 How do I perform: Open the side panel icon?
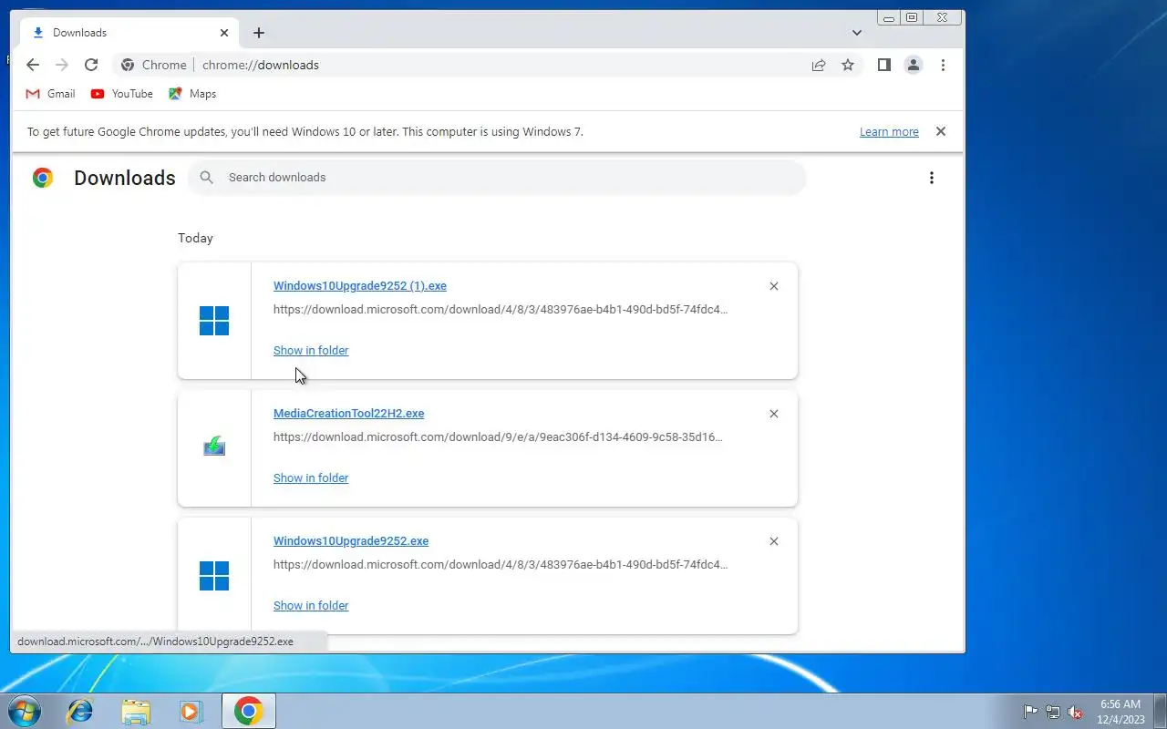pyautogui.click(x=883, y=65)
